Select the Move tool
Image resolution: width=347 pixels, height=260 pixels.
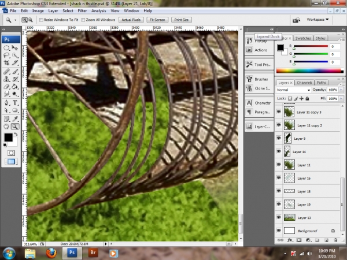click(15, 48)
